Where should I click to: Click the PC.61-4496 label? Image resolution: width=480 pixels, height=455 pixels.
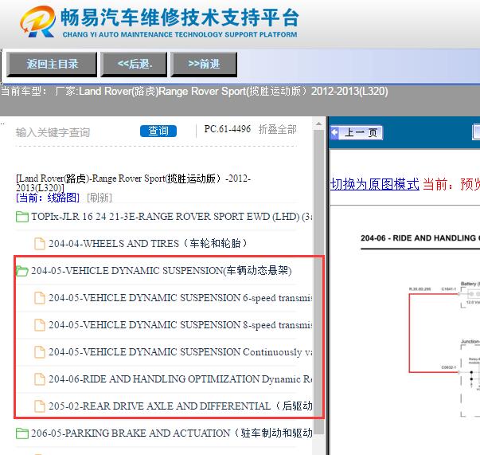coord(228,129)
